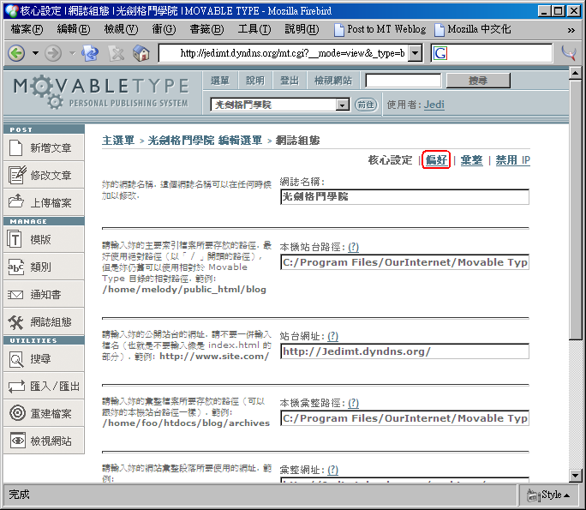This screenshot has height=510, width=586.
Task: Open the Jedi user link
Action: pyautogui.click(x=434, y=105)
